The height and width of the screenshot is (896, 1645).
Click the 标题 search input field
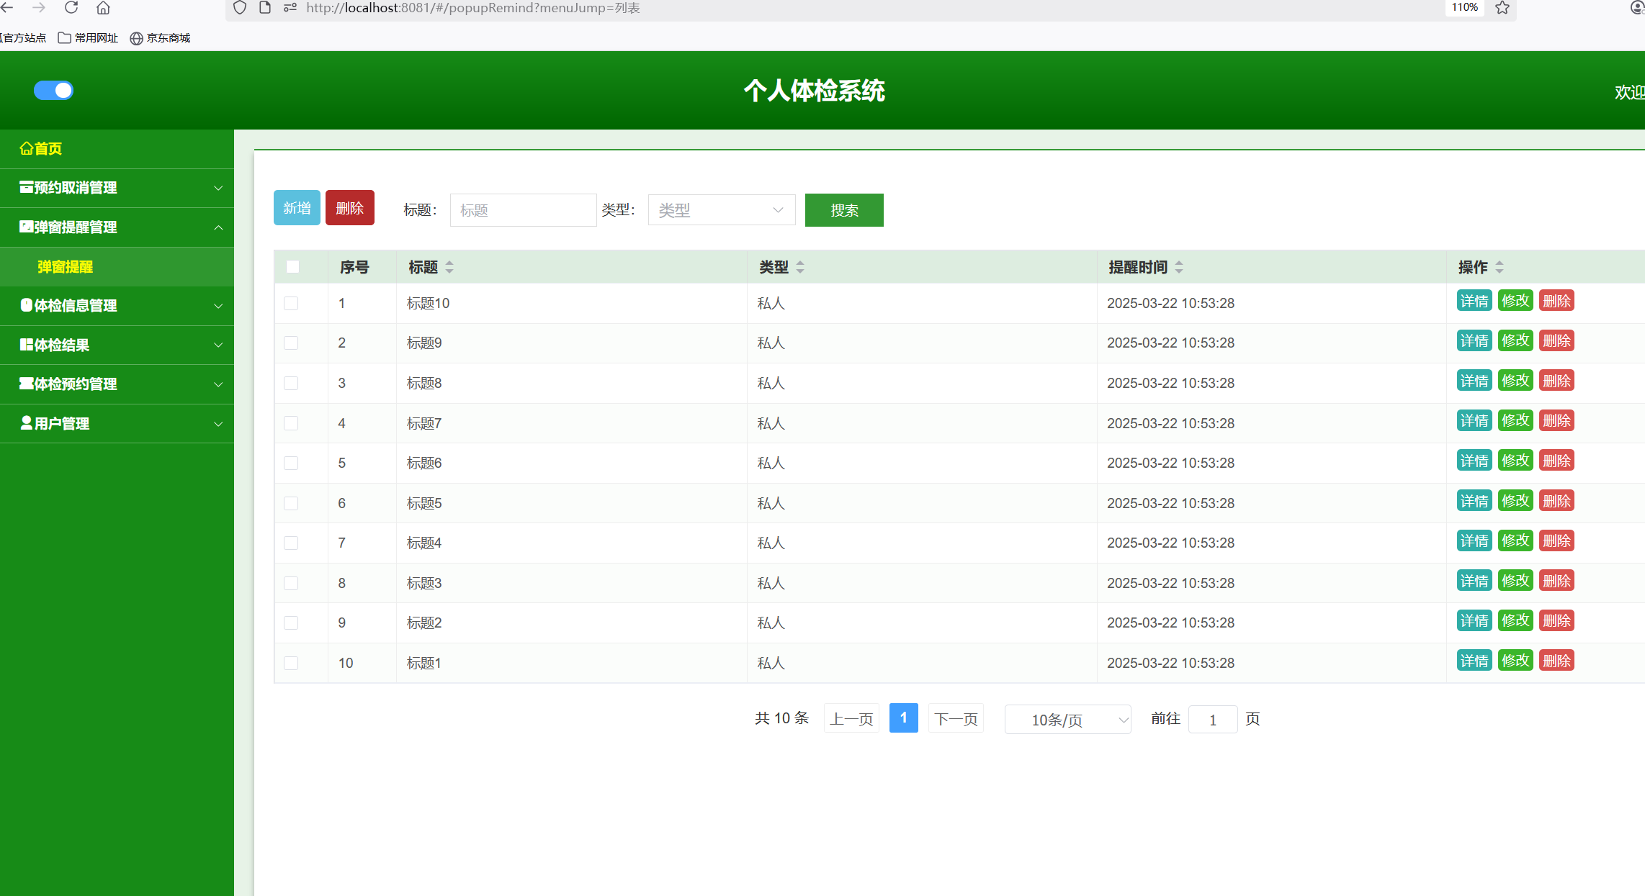click(523, 210)
